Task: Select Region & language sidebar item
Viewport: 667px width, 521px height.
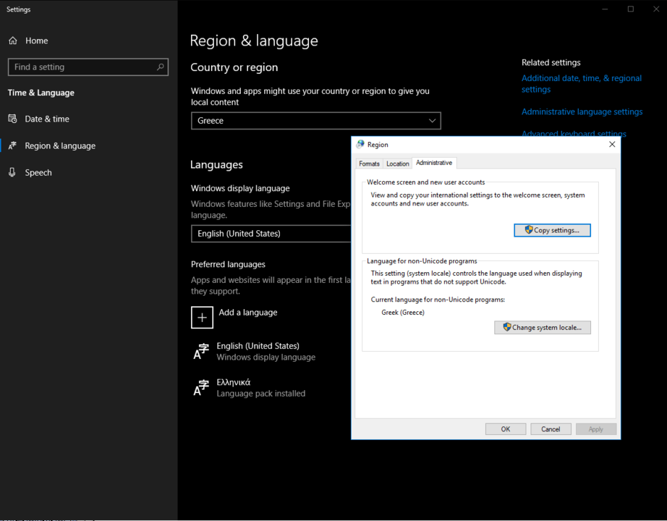Action: [x=60, y=145]
